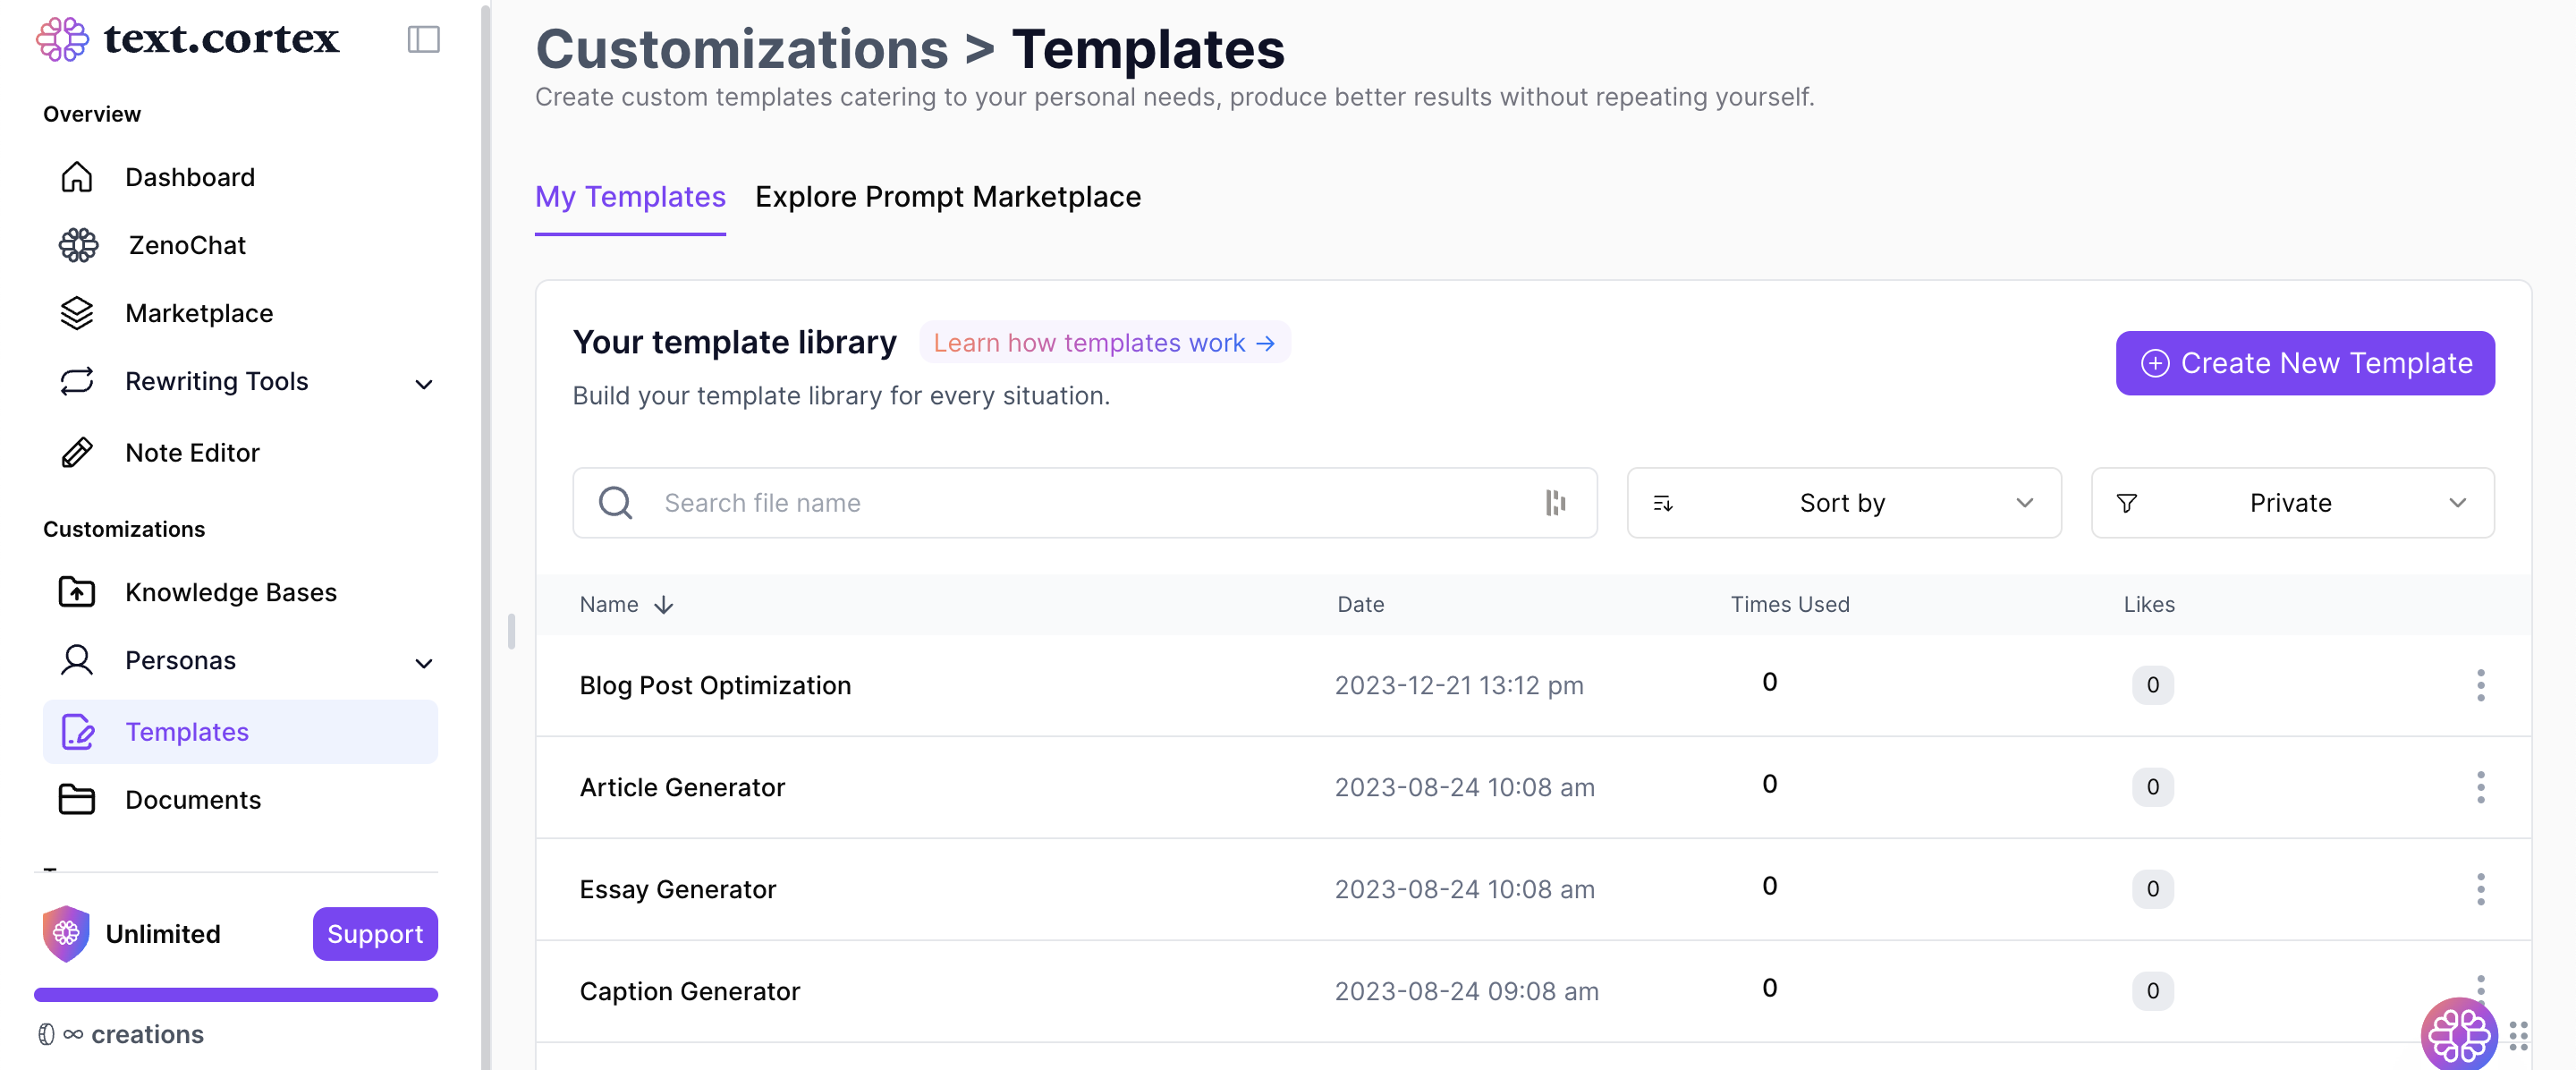Open Learn how templates work link

click(1104, 342)
